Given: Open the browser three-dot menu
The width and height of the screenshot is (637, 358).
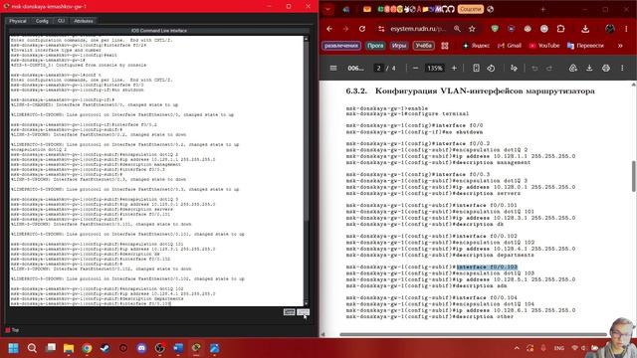Looking at the screenshot, I should [626, 29].
